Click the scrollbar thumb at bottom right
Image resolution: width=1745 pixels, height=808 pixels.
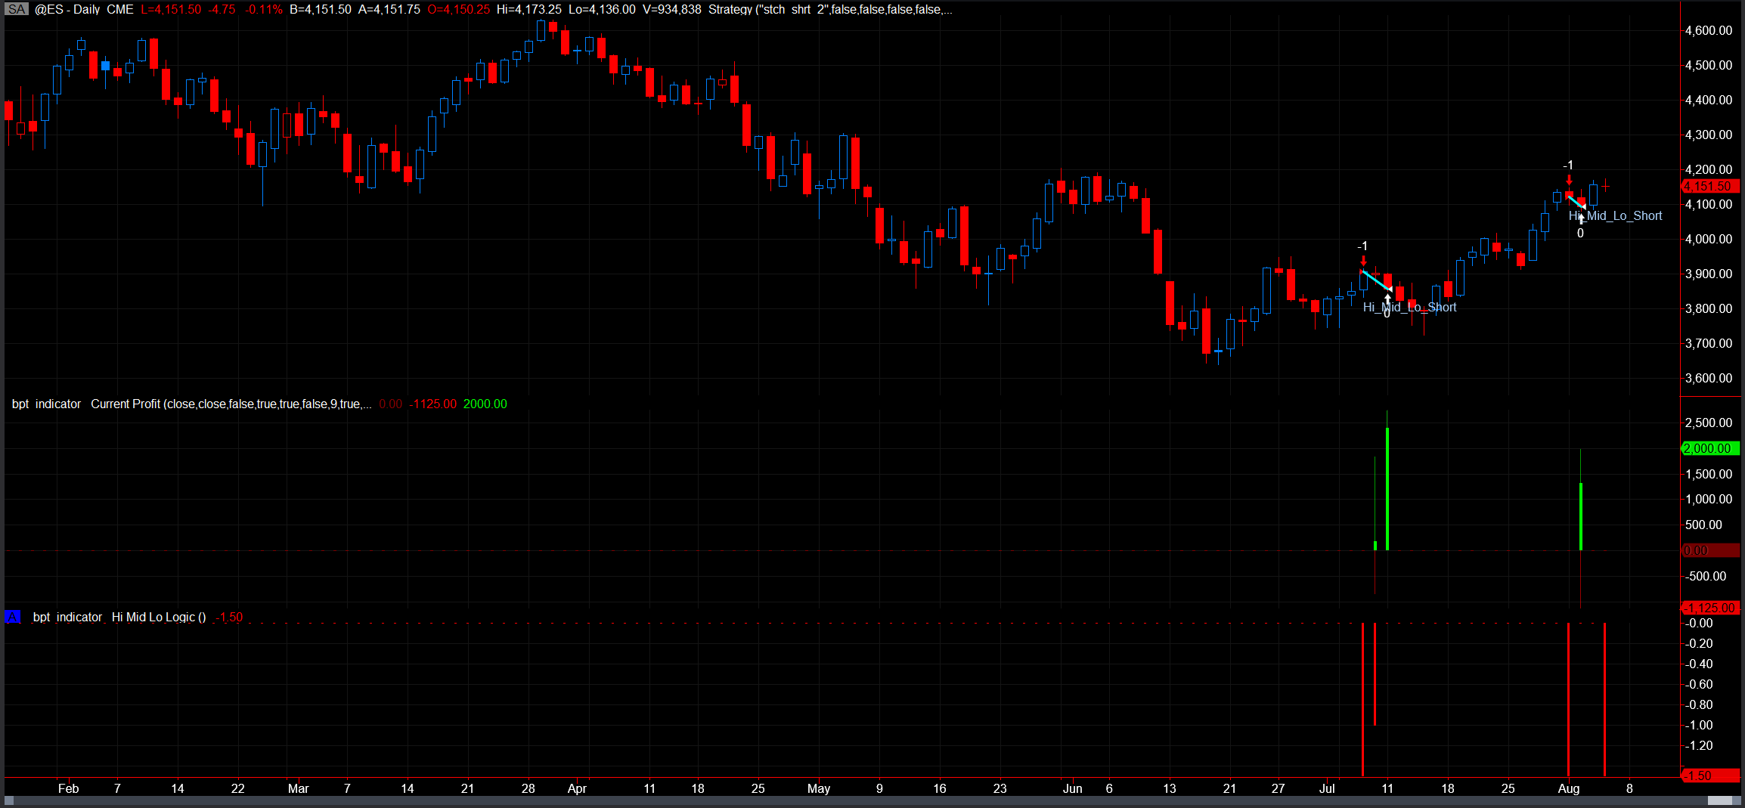point(1723,800)
